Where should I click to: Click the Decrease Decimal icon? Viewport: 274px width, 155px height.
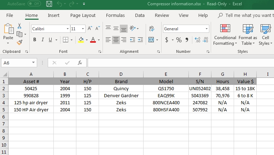tap(205, 40)
